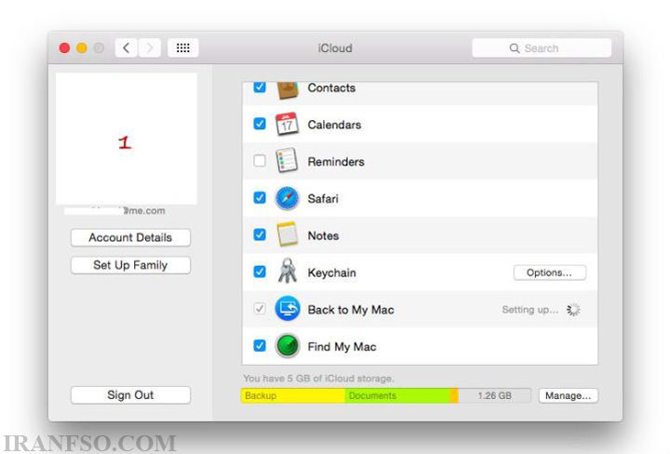Open Manage... storage button
This screenshot has height=454, width=670.
tap(568, 396)
